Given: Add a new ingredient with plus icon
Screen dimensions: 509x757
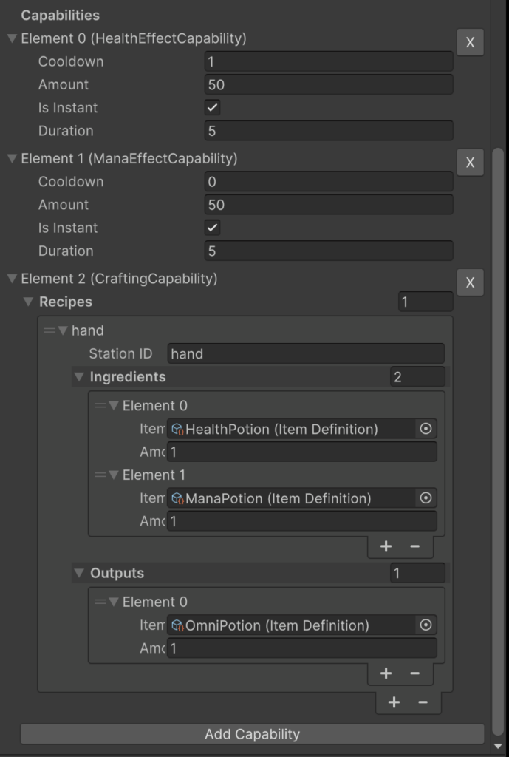Looking at the screenshot, I should [386, 546].
